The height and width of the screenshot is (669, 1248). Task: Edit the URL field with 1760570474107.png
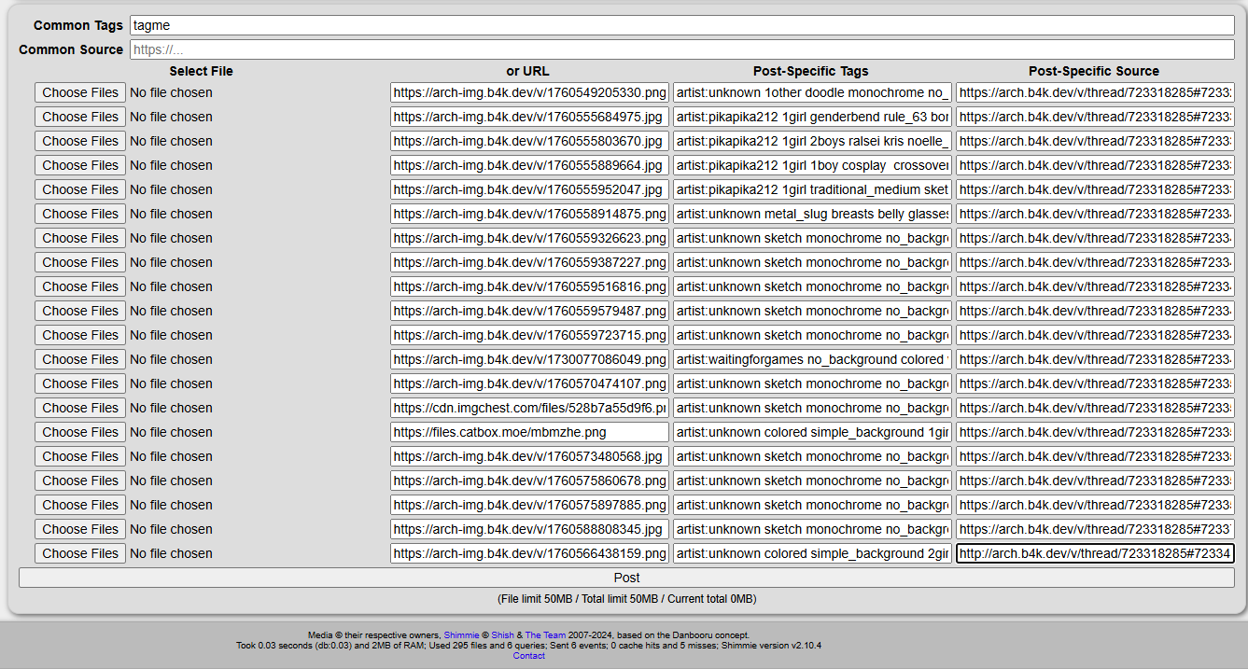529,383
